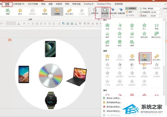The image size is (167, 117).
Task: Toggle the Animation Pane (动画窗格) button
Action: click(x=131, y=8)
